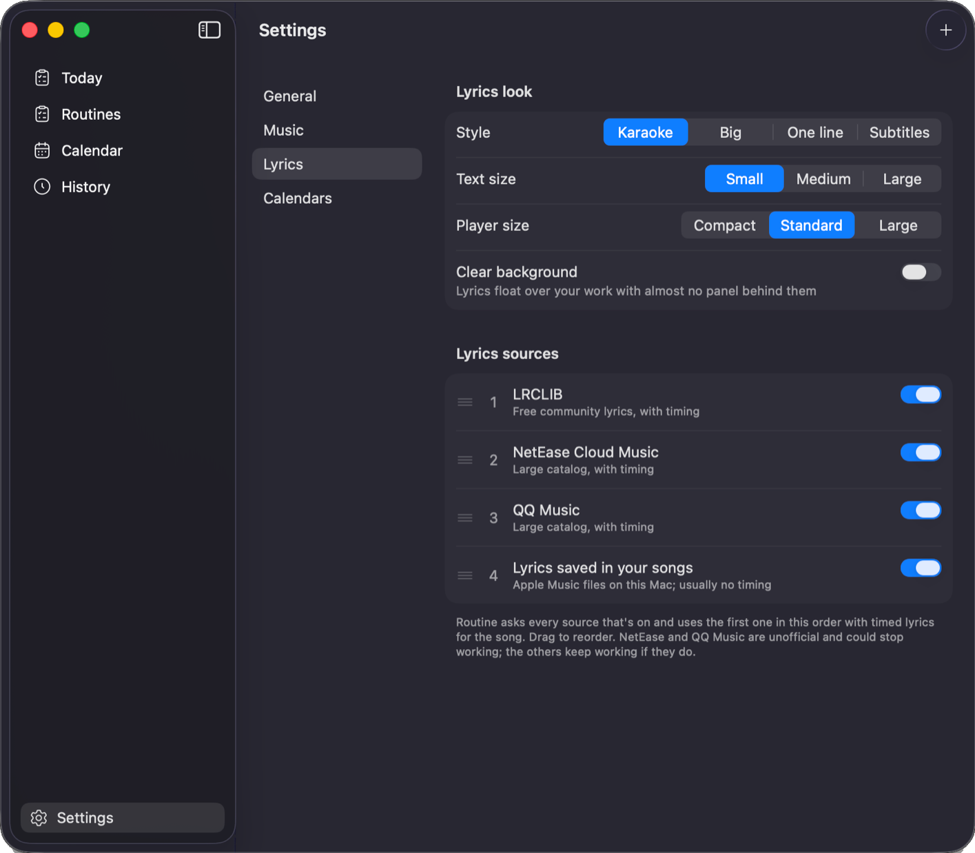Choose Standard player size
This screenshot has height=853, width=975.
812,225
